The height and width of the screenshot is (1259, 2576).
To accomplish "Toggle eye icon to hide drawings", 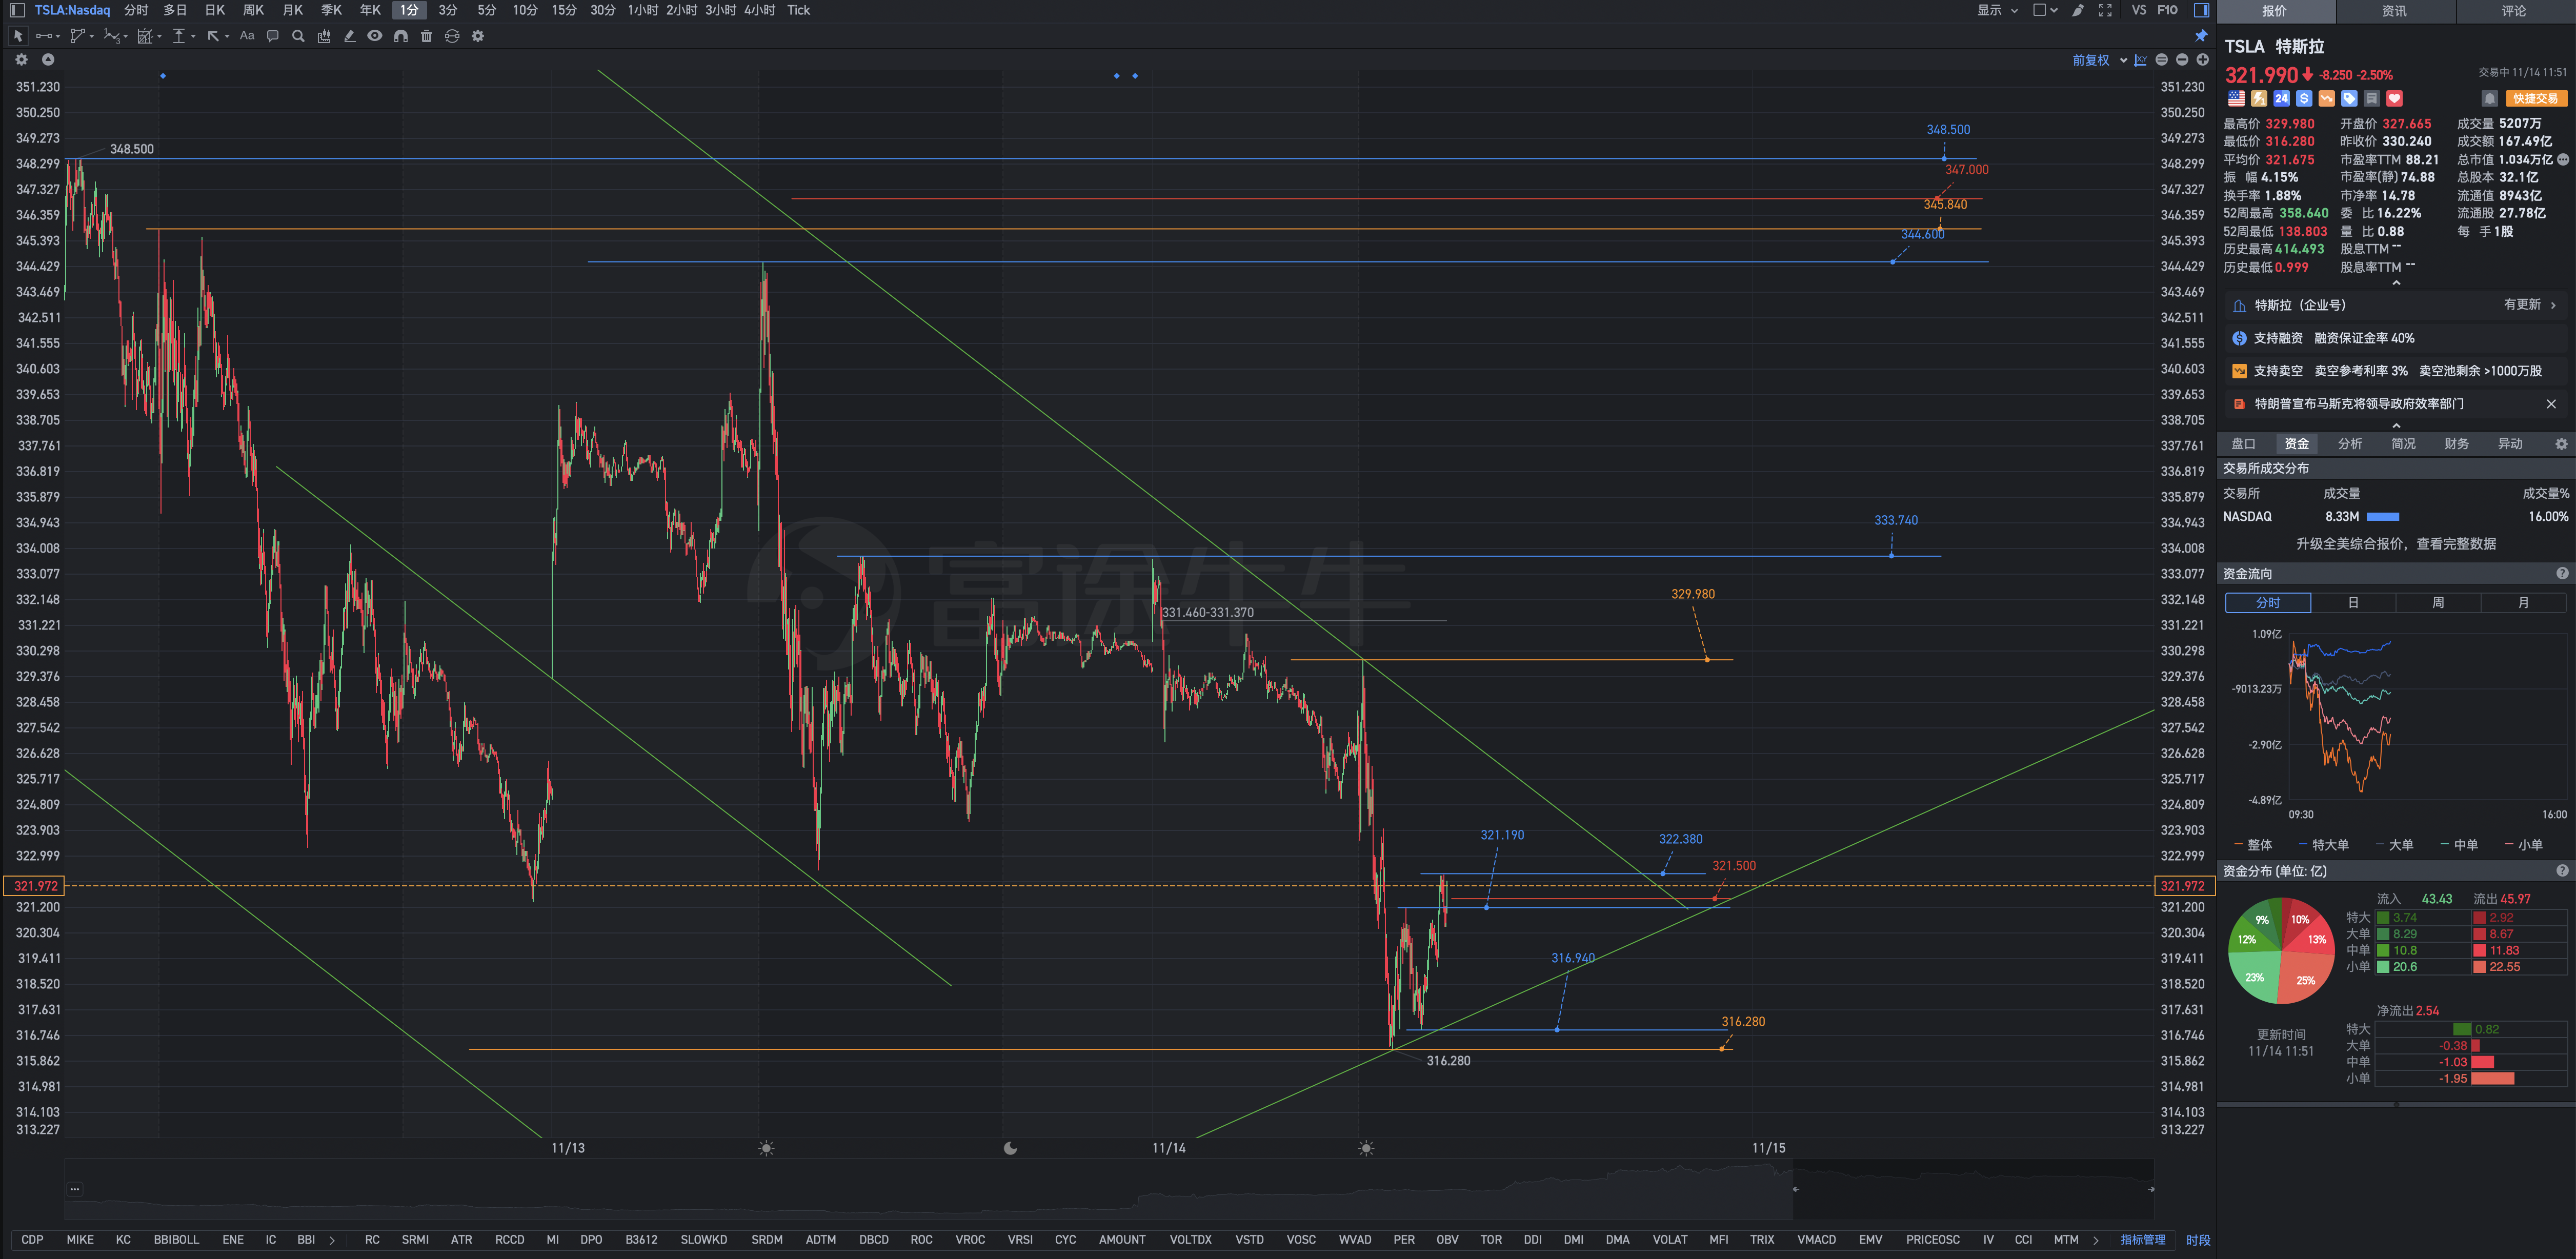I will pyautogui.click(x=375, y=36).
